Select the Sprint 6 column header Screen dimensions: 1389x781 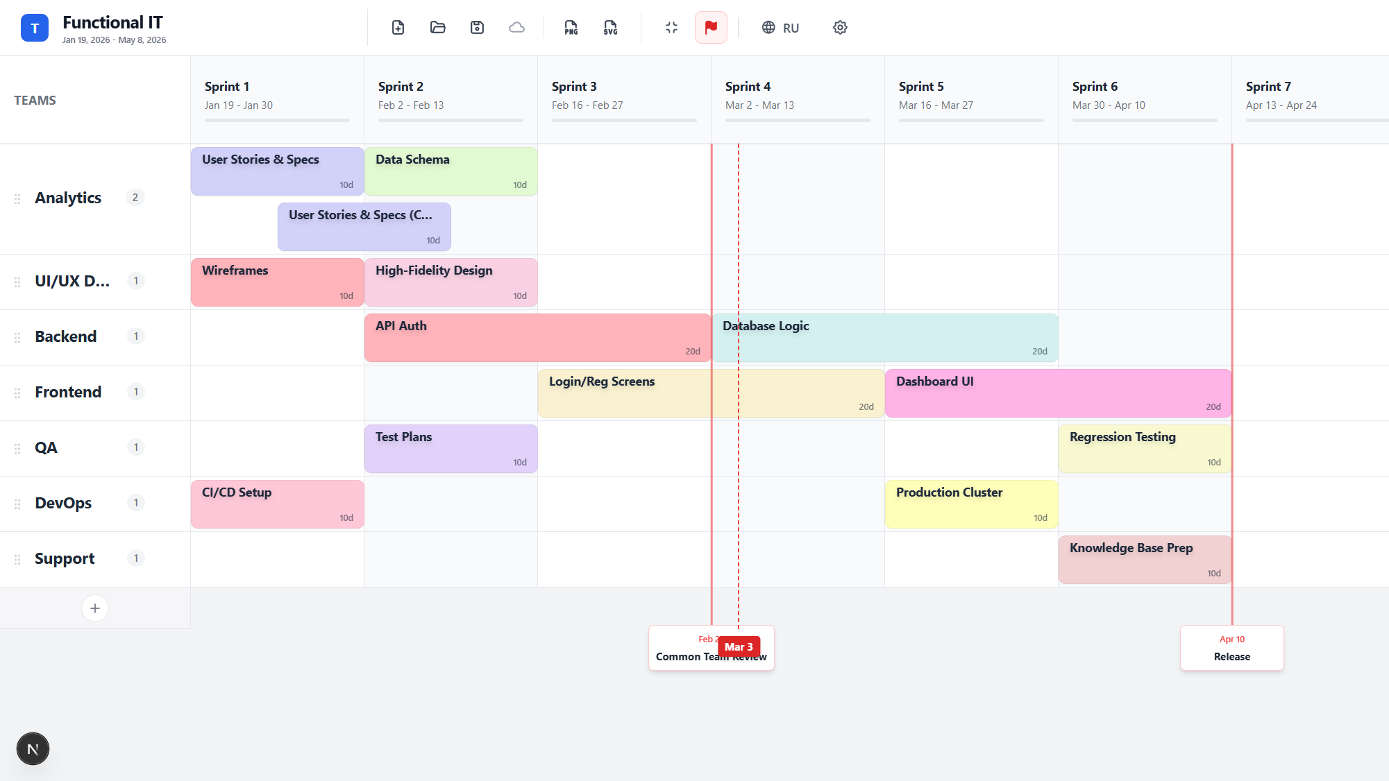(x=1145, y=100)
